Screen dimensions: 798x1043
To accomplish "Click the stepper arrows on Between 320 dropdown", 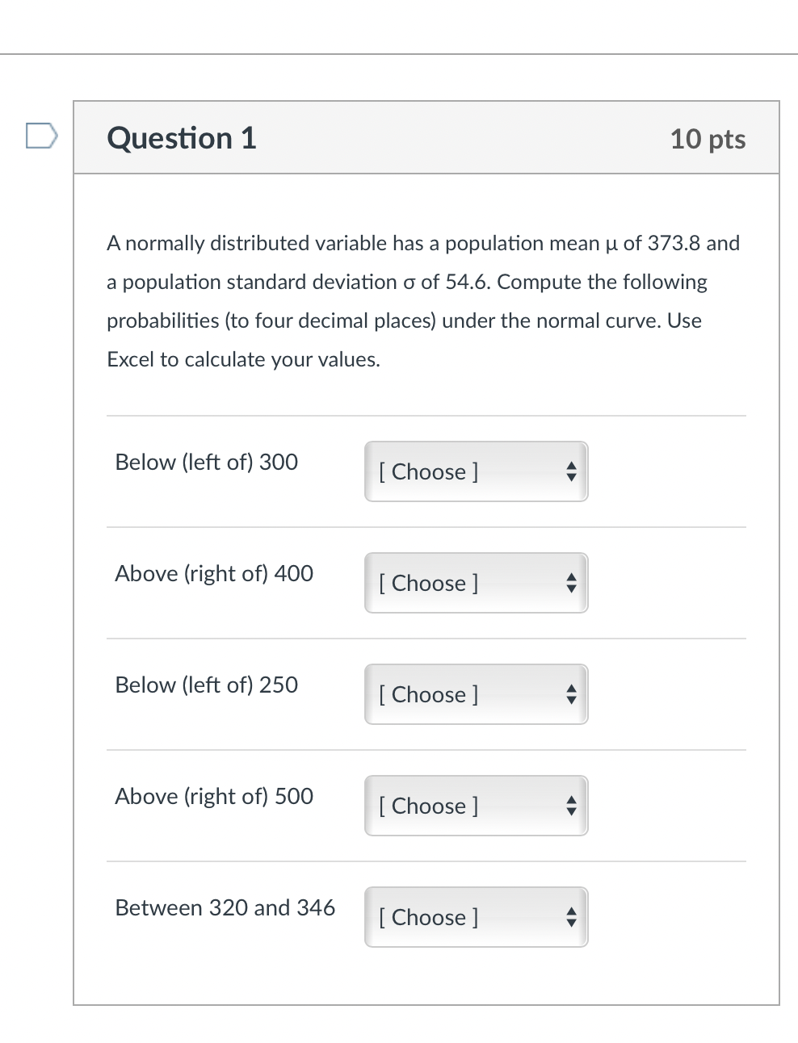I will pos(571,917).
